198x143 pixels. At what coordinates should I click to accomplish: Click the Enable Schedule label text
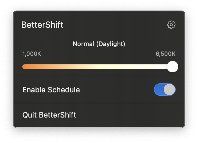(x=51, y=90)
